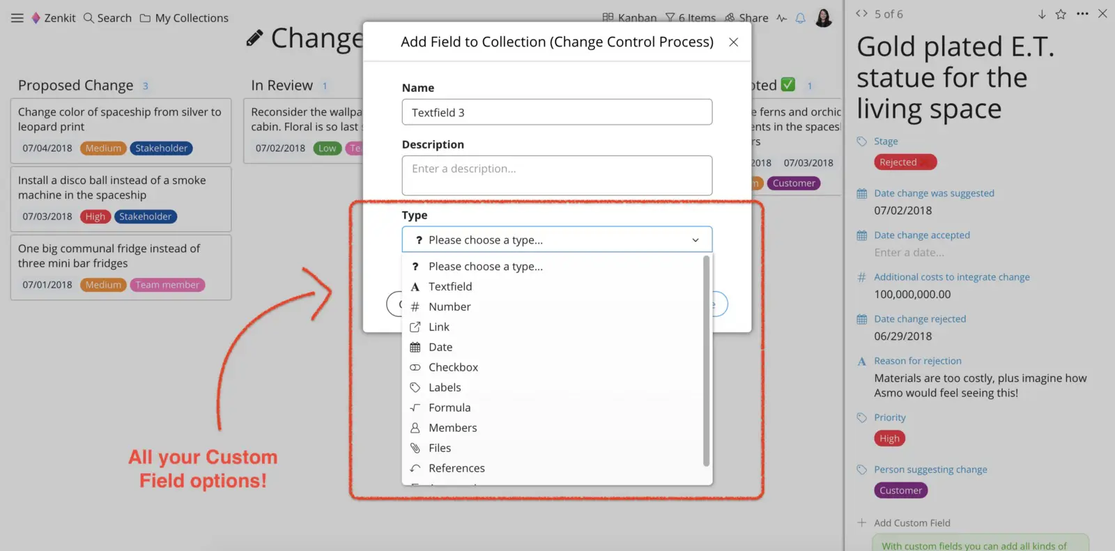Click 'Date change was suggested' field label
Viewport: 1115px width, 551px height.
(x=934, y=193)
